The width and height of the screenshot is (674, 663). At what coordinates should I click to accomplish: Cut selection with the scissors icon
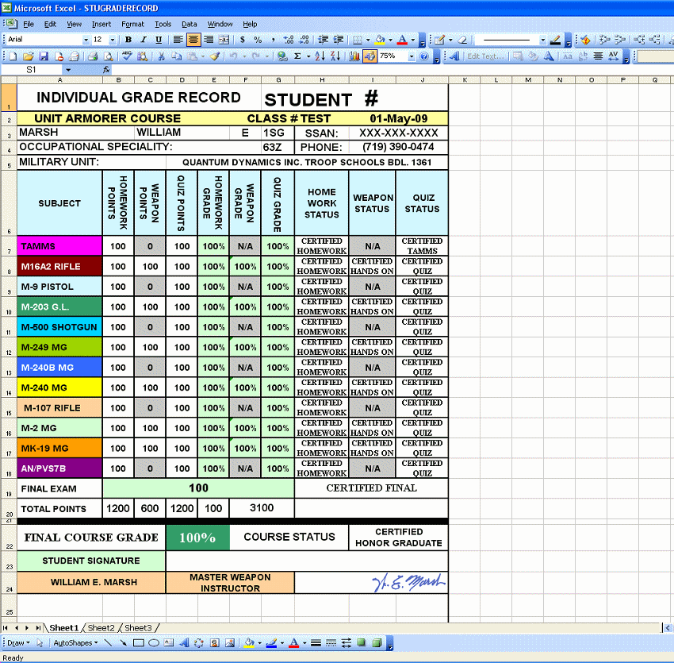[161, 56]
